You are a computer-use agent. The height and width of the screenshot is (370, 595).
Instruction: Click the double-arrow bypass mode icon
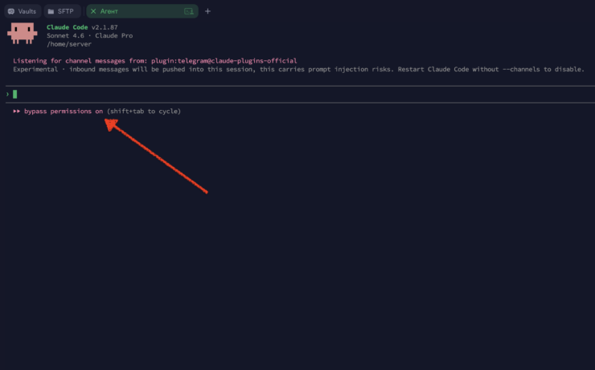pyautogui.click(x=17, y=112)
